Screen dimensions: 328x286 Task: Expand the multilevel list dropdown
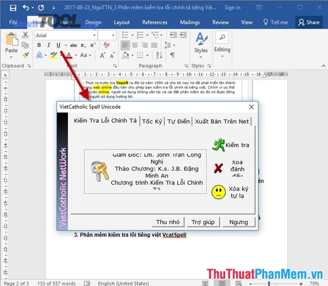click(161, 35)
